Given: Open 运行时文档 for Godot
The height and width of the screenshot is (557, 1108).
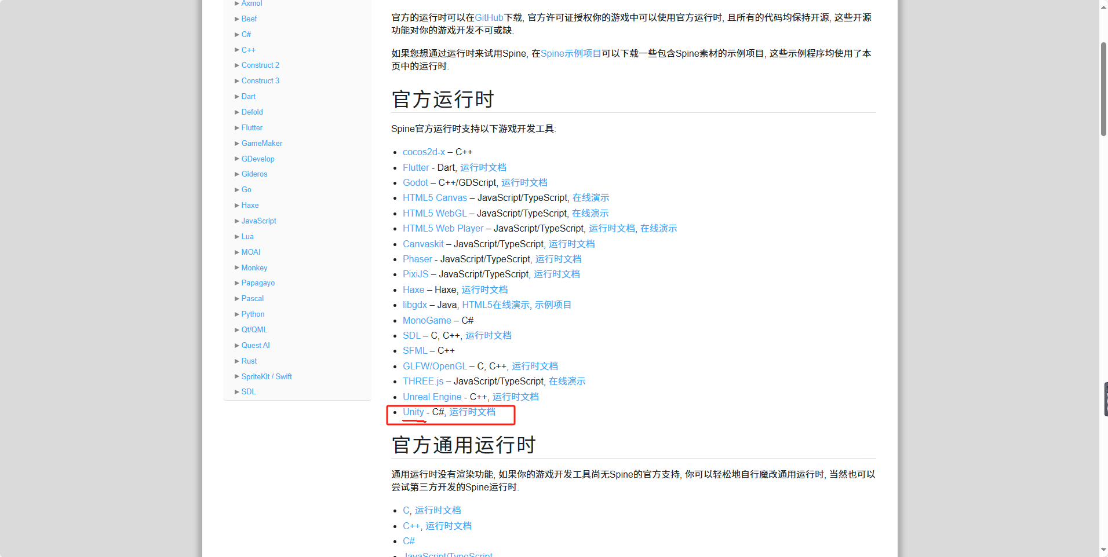Looking at the screenshot, I should 524,182.
